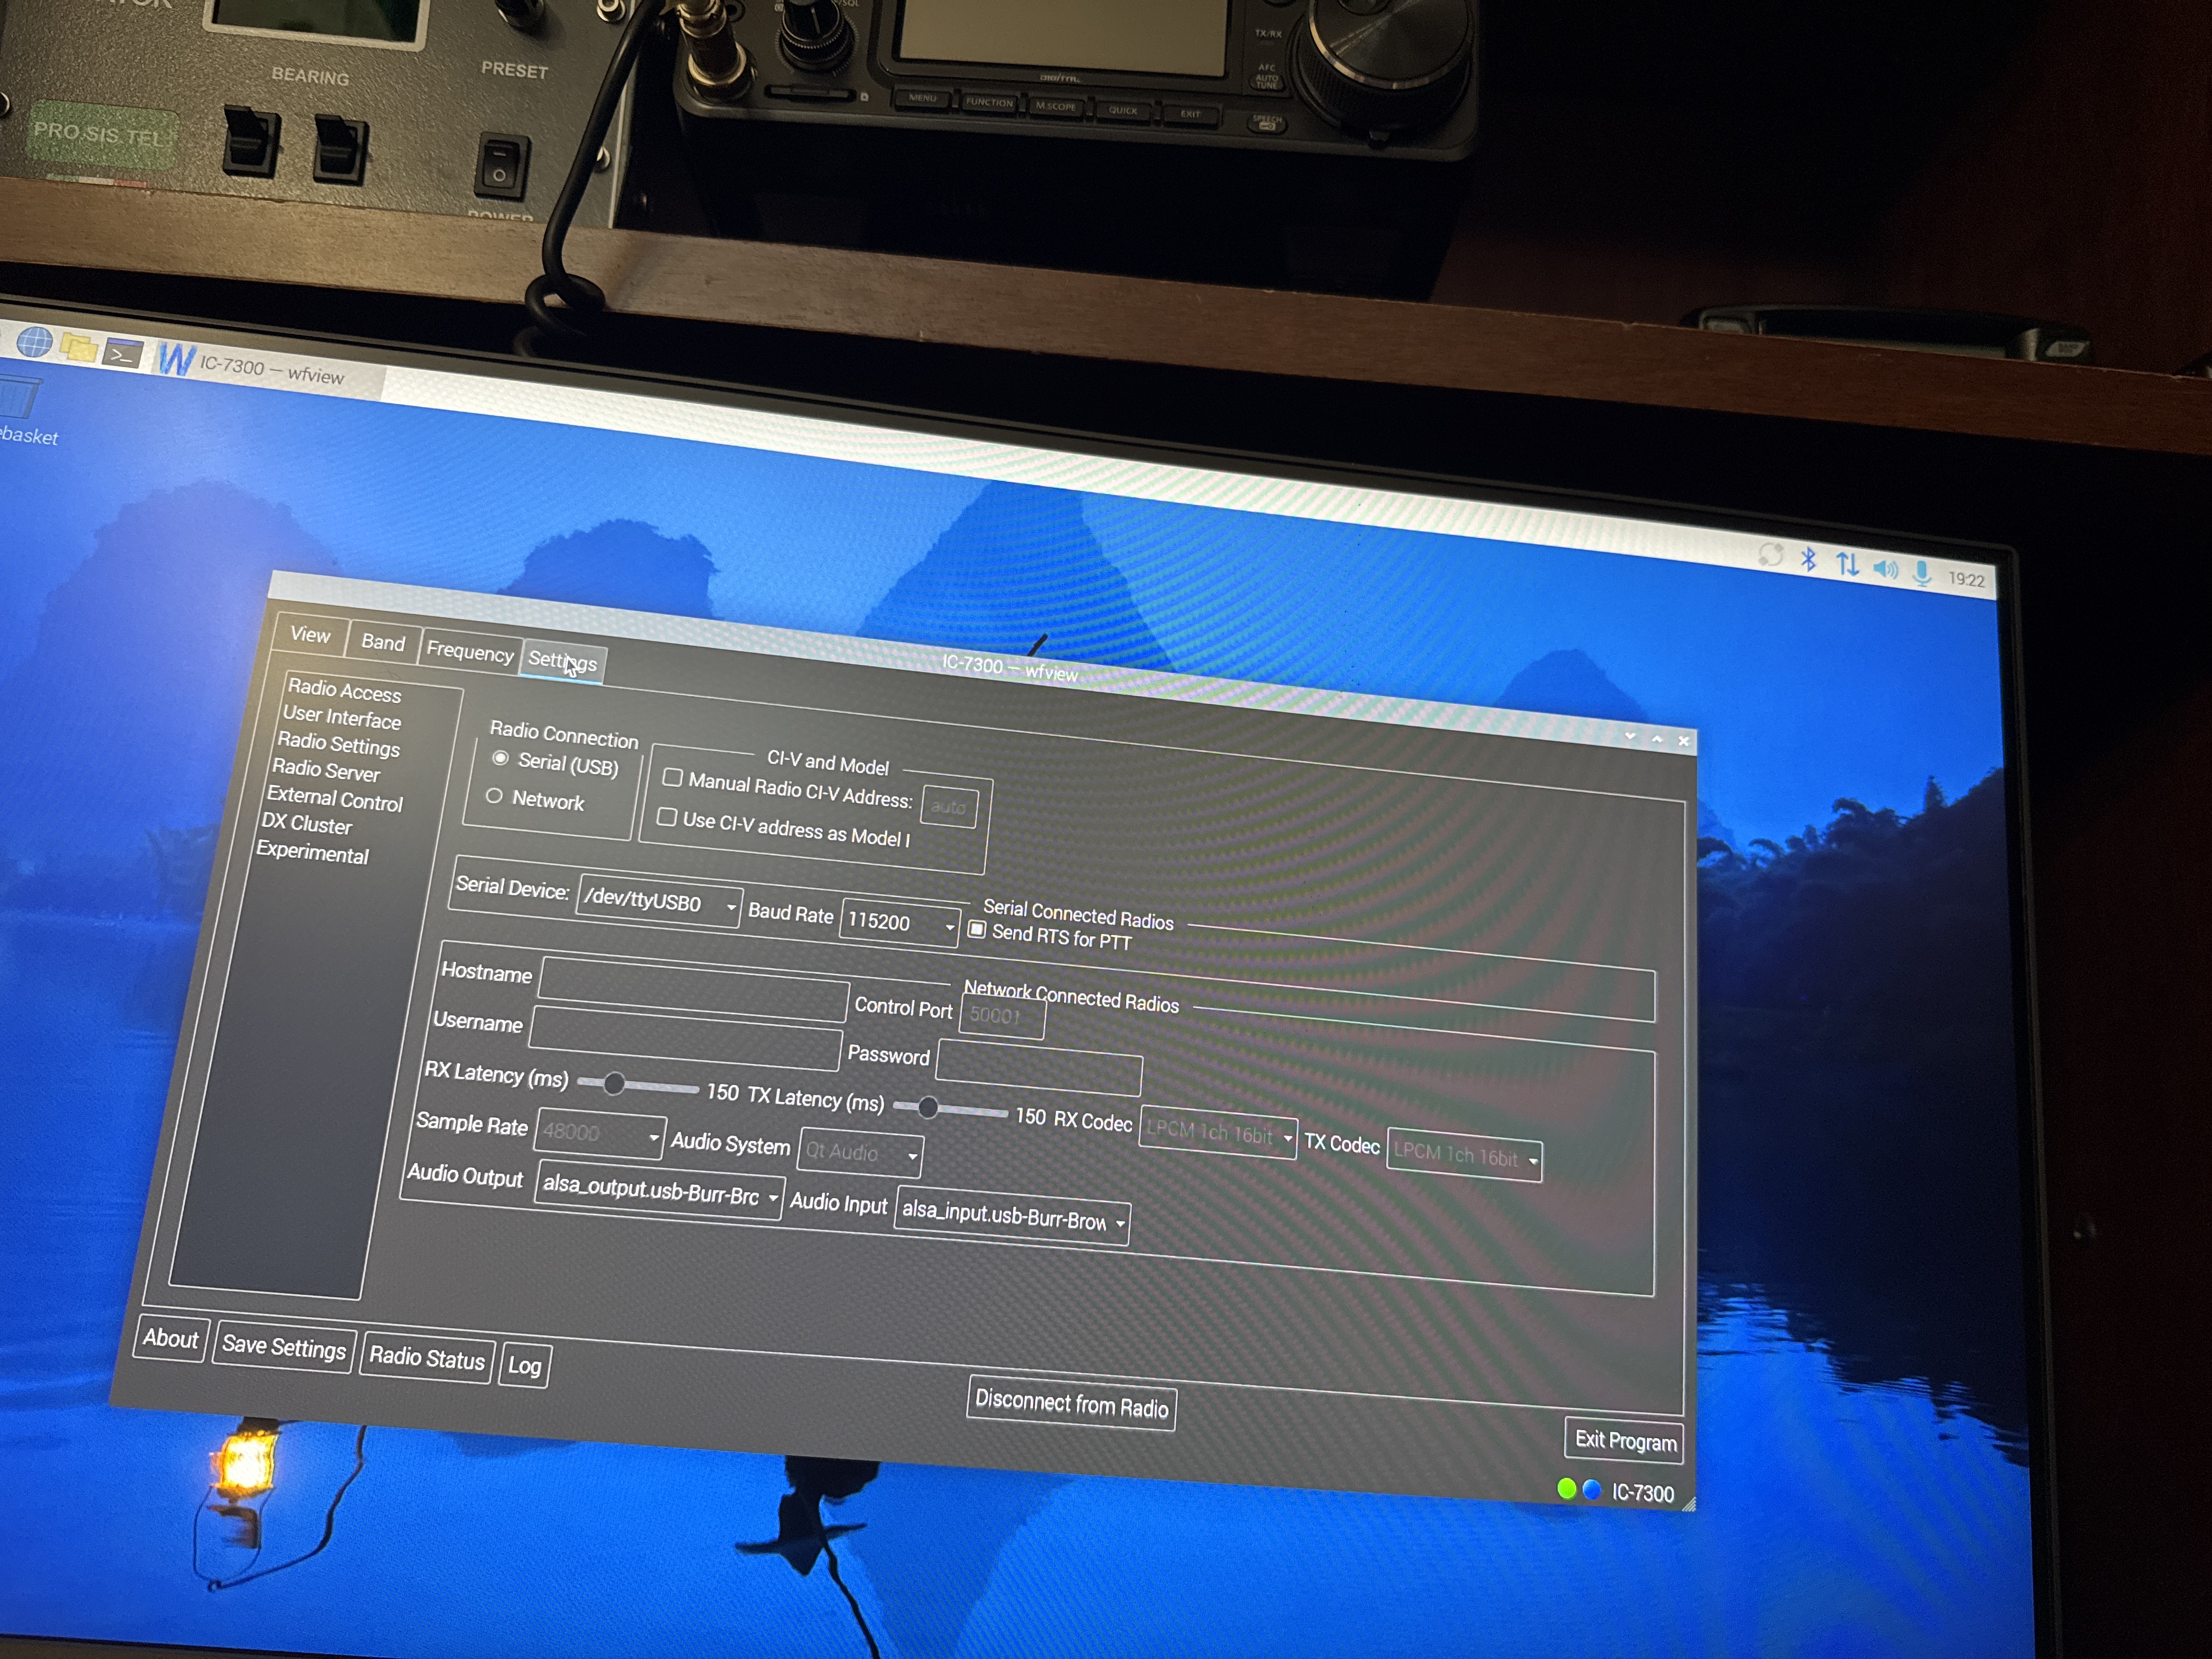The image size is (2212, 1659).
Task: Open the Frequency tab
Action: point(470,652)
